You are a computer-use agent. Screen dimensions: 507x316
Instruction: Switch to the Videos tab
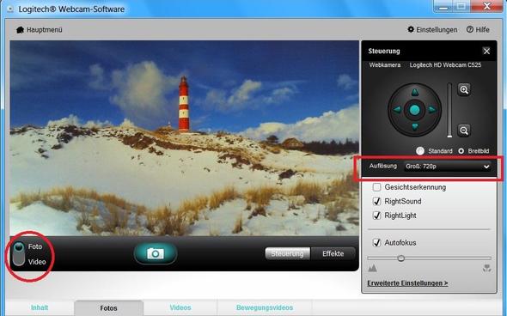click(180, 307)
